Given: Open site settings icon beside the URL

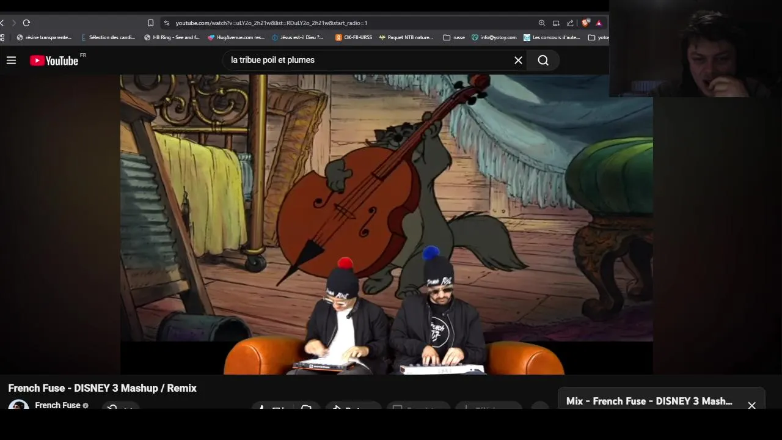Looking at the screenshot, I should tap(166, 23).
